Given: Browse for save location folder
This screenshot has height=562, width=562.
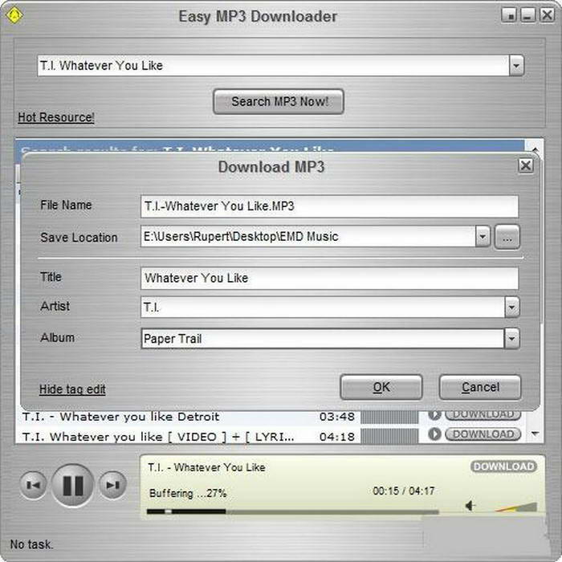Looking at the screenshot, I should [507, 237].
